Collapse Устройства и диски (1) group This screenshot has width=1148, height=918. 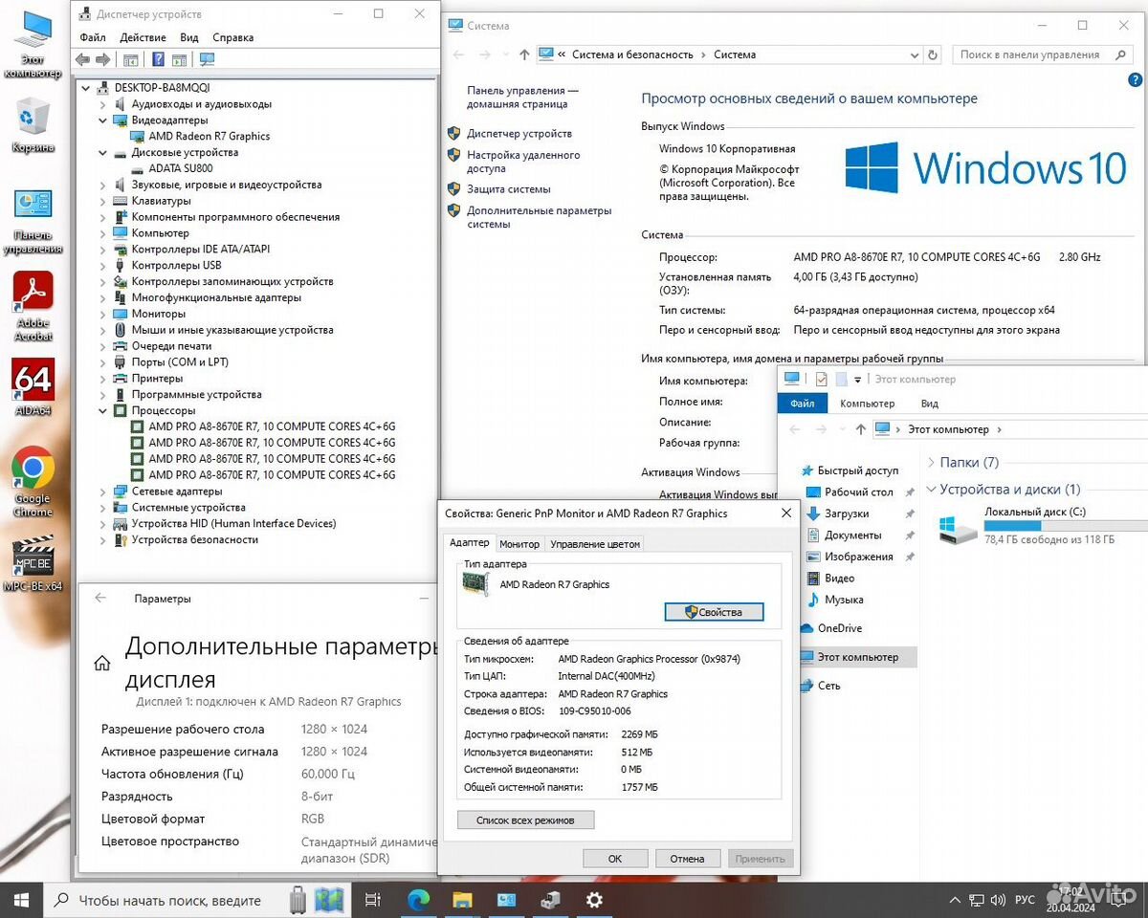(x=932, y=489)
